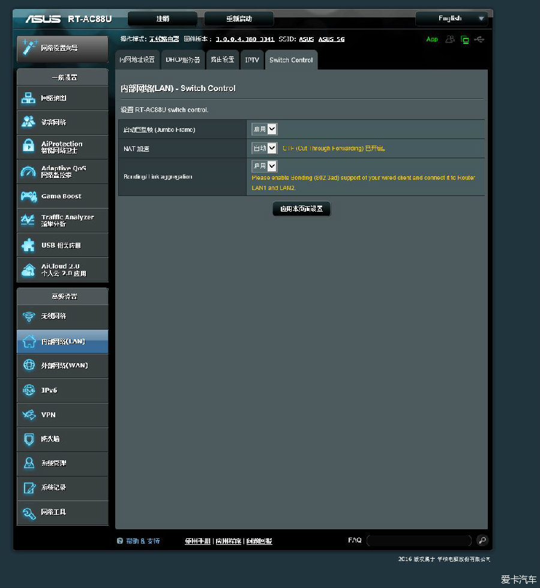The width and height of the screenshot is (540, 588).
Task: Click the RT-AC88U model name text
Action: tap(89, 19)
